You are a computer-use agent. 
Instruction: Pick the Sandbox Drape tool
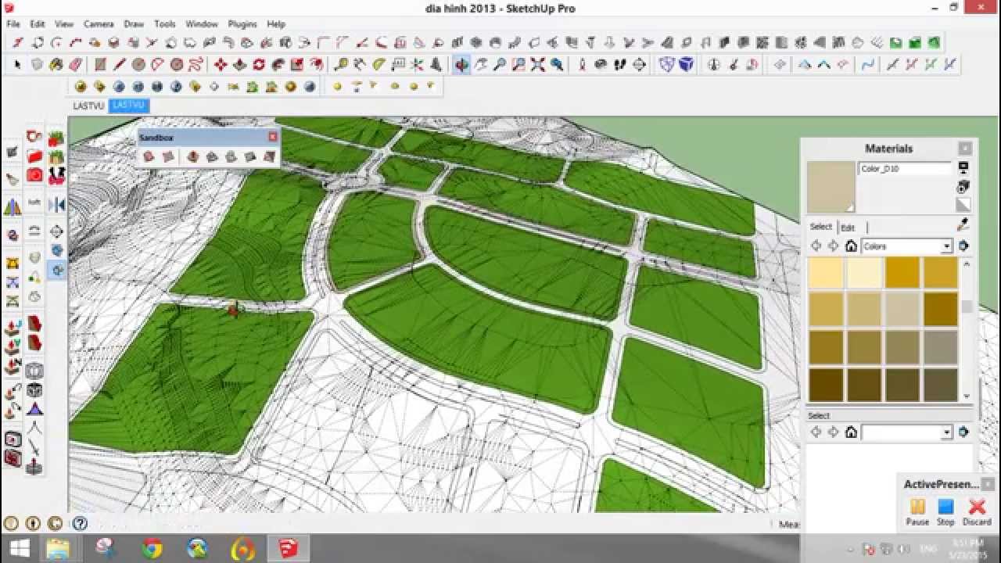click(x=231, y=156)
